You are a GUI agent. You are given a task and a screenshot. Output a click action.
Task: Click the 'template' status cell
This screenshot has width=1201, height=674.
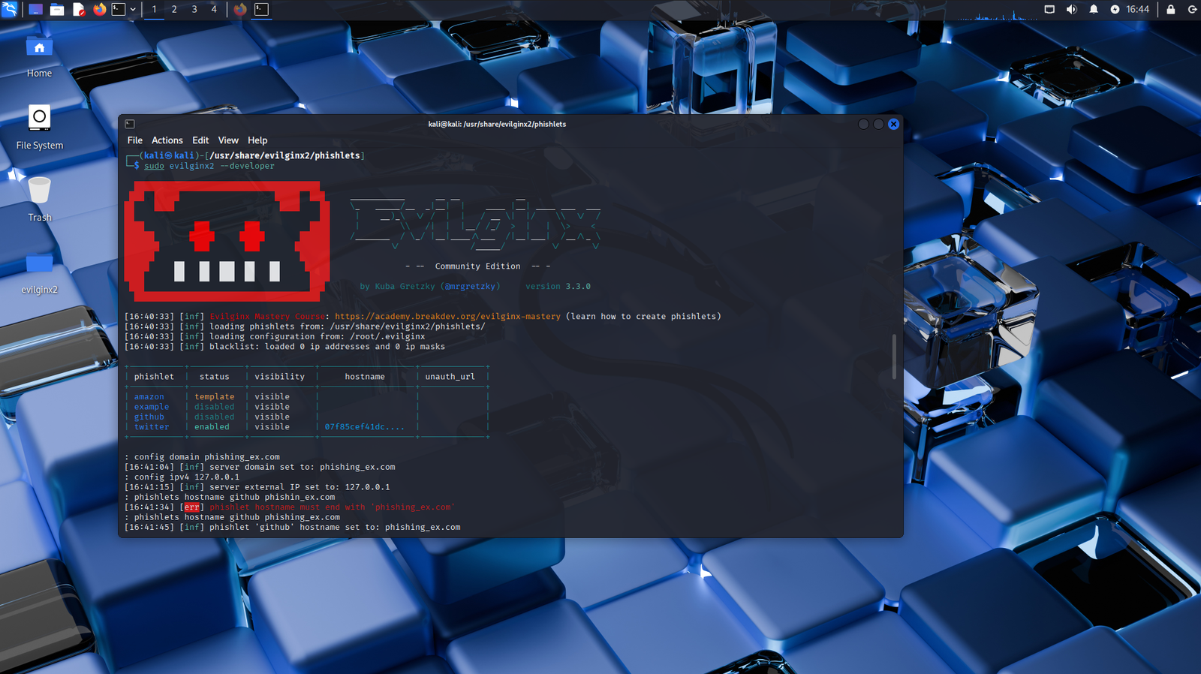coord(214,397)
